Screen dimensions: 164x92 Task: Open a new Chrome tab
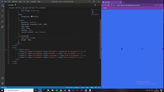124,2
